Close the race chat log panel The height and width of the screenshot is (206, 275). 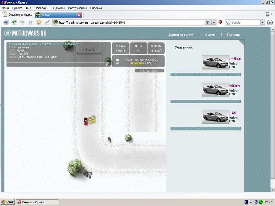[108, 65]
